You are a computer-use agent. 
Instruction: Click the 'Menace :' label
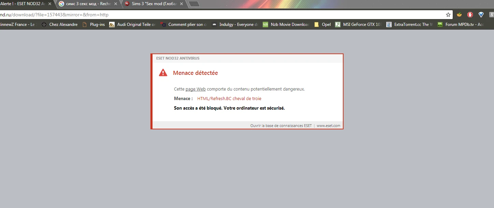click(x=183, y=99)
